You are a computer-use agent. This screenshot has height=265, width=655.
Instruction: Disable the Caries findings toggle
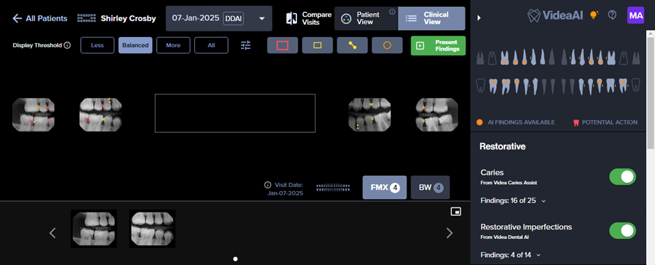pyautogui.click(x=622, y=177)
